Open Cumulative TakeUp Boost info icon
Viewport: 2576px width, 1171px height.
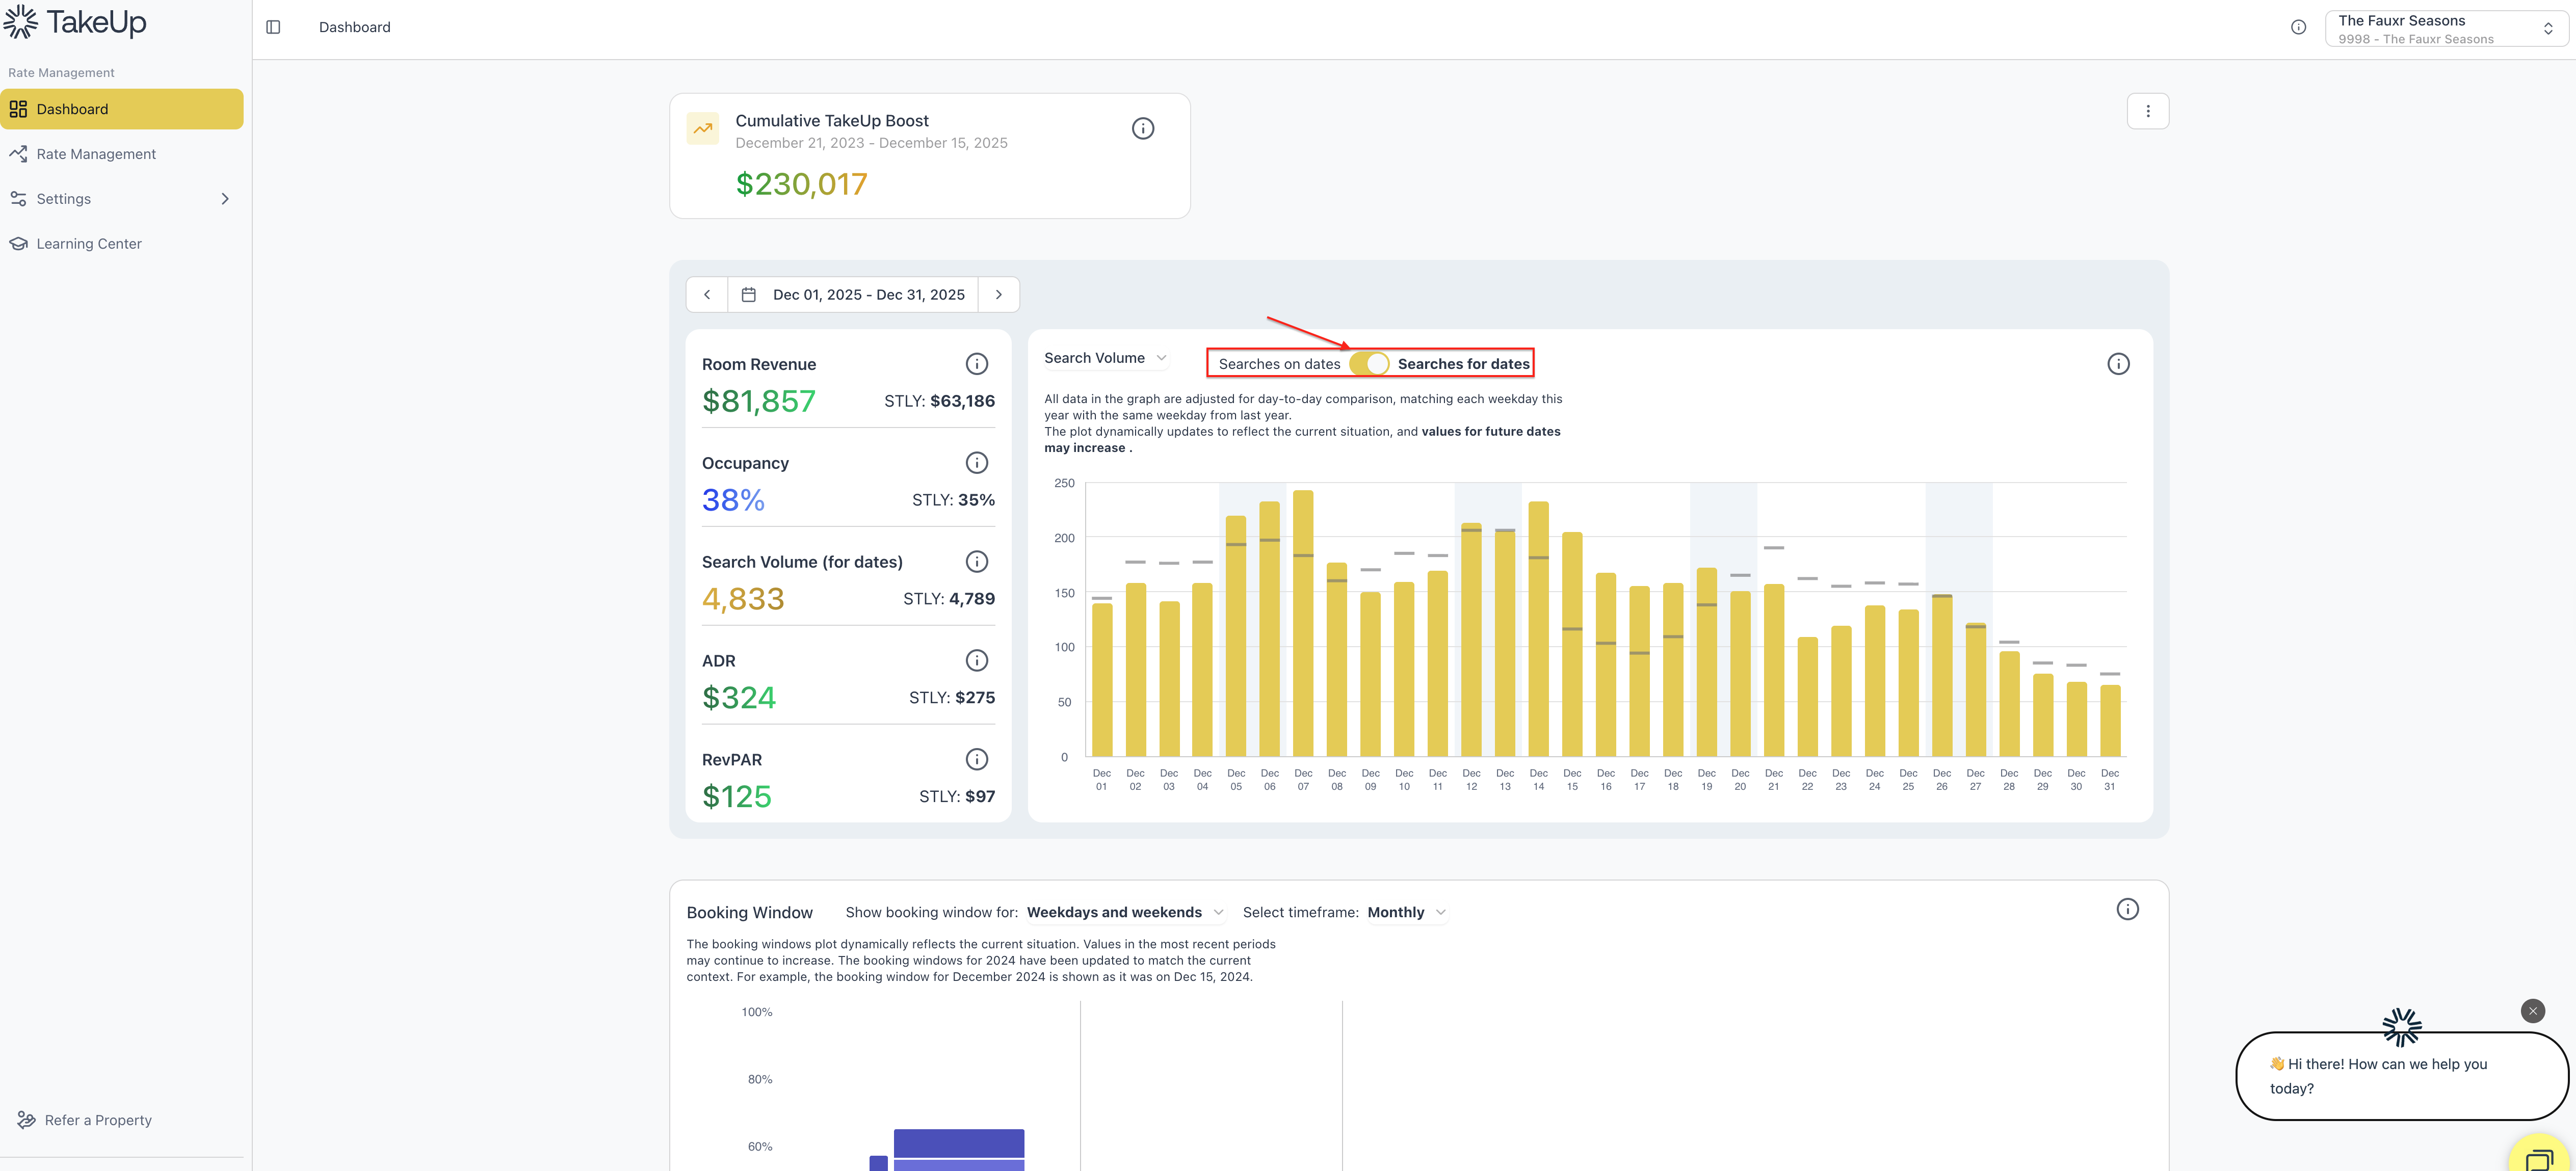[x=1142, y=128]
